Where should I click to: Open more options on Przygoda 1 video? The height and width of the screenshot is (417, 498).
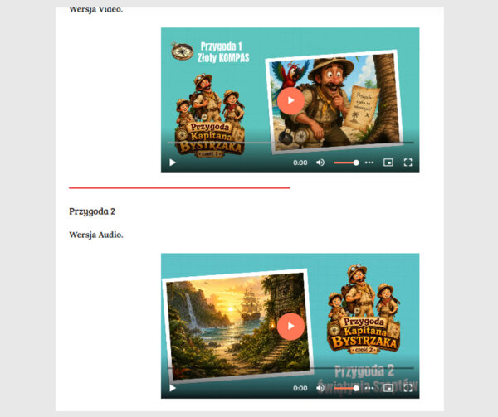click(369, 162)
